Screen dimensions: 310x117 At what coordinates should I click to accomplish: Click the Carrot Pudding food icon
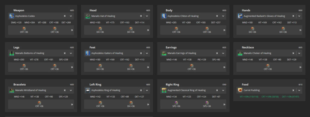[x=240, y=90]
